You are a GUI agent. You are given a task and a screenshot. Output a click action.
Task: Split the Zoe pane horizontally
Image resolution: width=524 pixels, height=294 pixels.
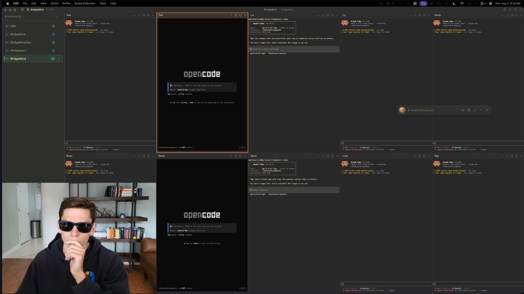(x=149, y=15)
